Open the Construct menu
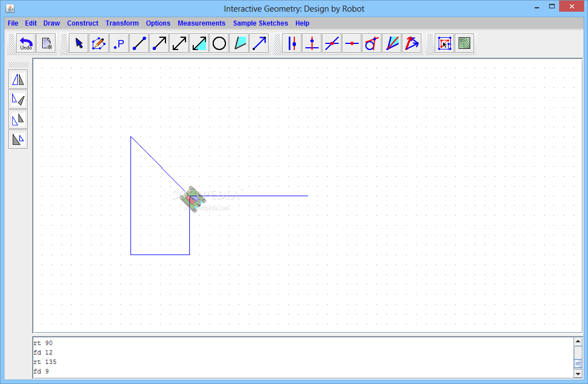The image size is (588, 384). [x=83, y=23]
